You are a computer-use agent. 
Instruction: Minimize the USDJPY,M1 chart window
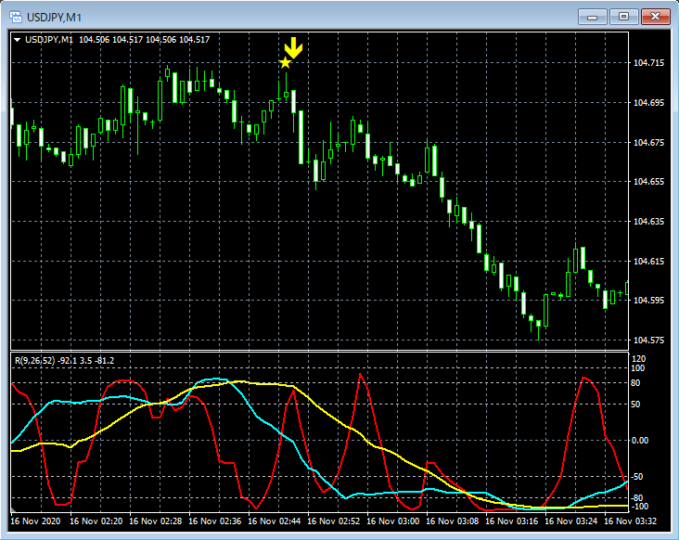(x=592, y=17)
